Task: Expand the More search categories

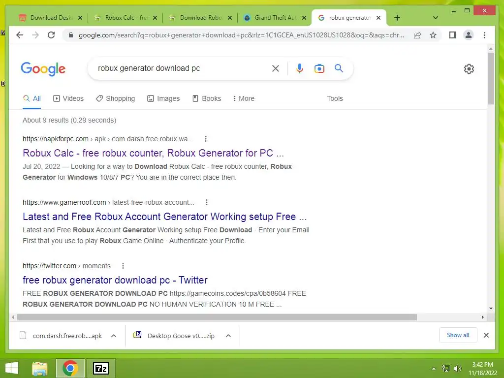Action: tap(244, 98)
